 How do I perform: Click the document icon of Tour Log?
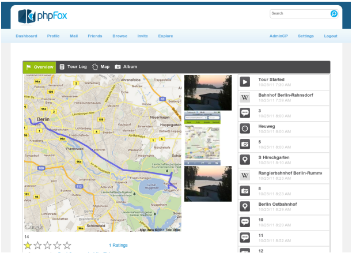[62, 67]
